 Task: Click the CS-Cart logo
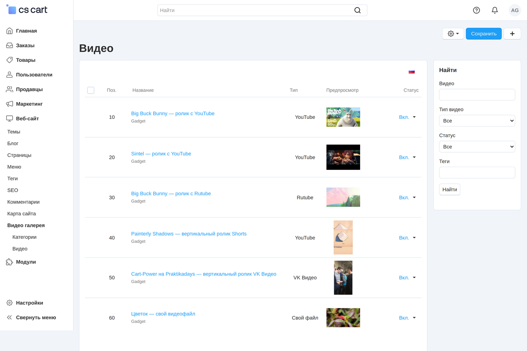tap(27, 10)
